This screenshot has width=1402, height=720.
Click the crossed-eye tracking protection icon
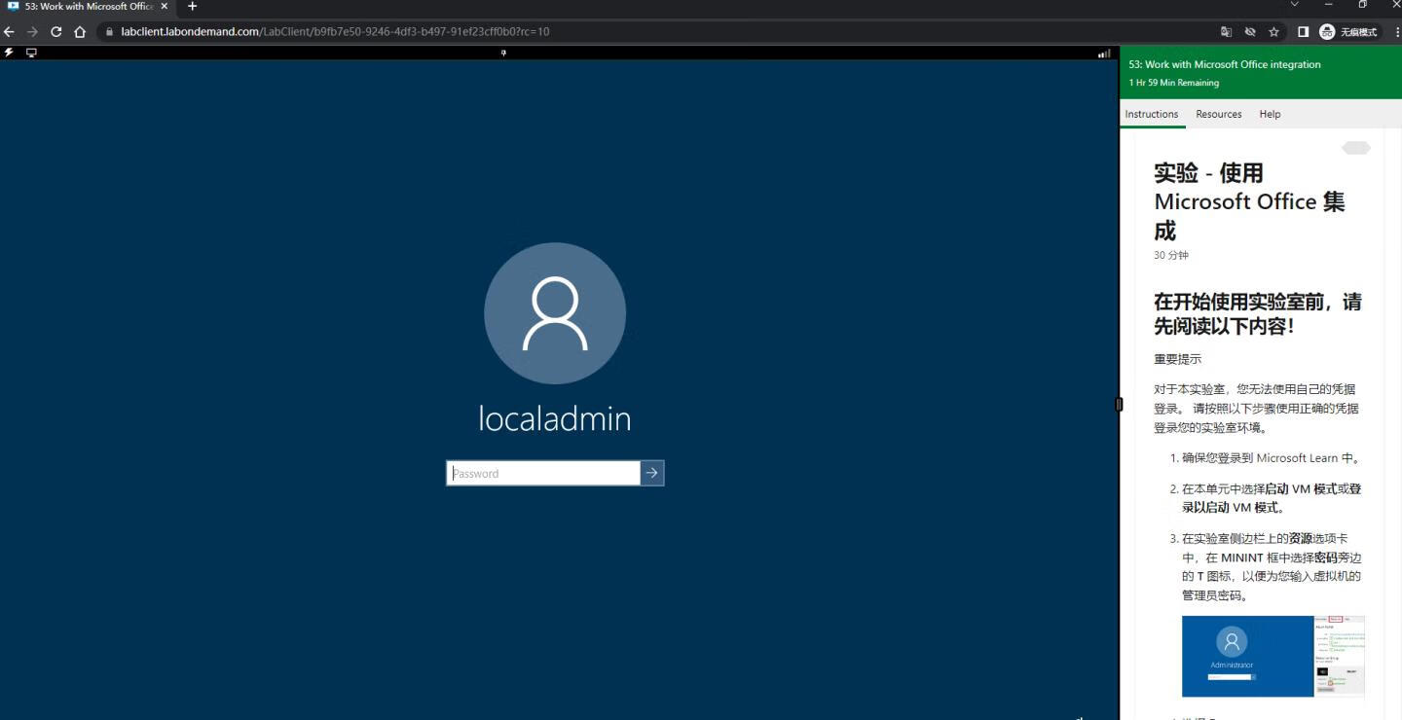tap(1250, 32)
